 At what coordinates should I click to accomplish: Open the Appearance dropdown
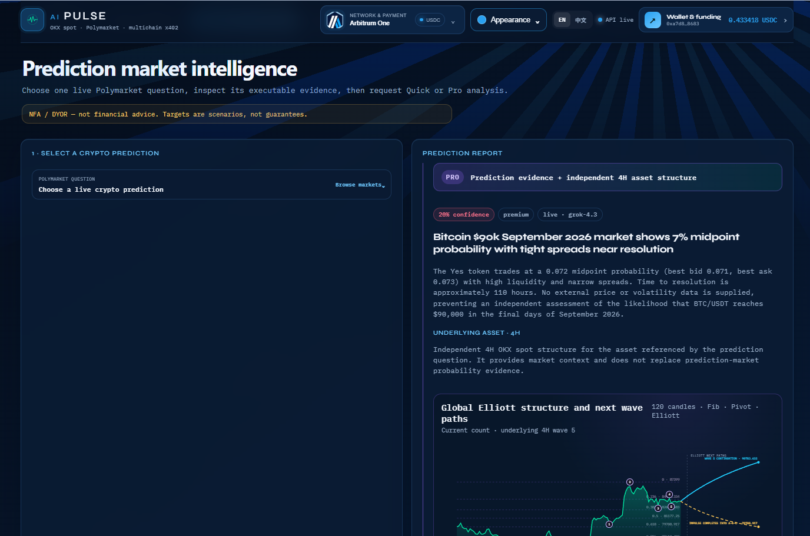pos(509,20)
